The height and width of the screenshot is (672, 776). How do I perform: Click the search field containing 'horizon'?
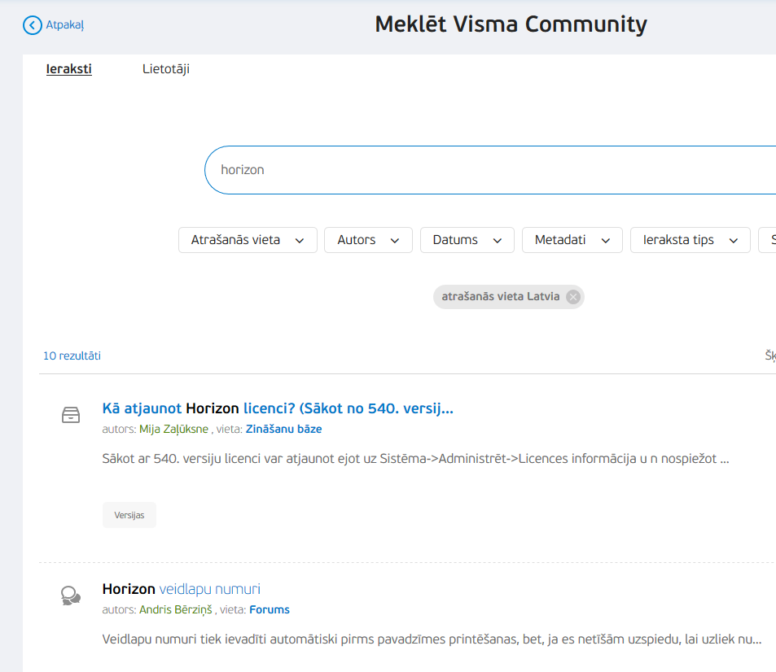490,170
